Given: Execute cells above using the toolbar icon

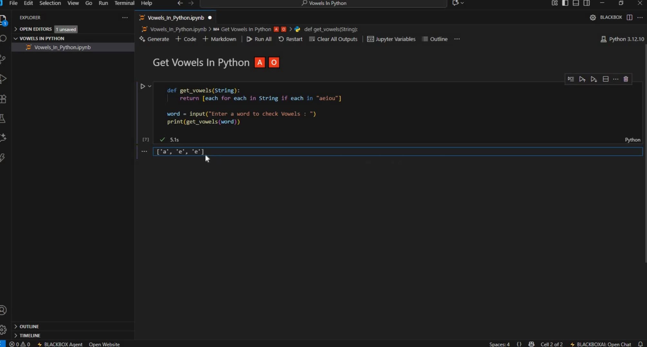Looking at the screenshot, I should (582, 79).
